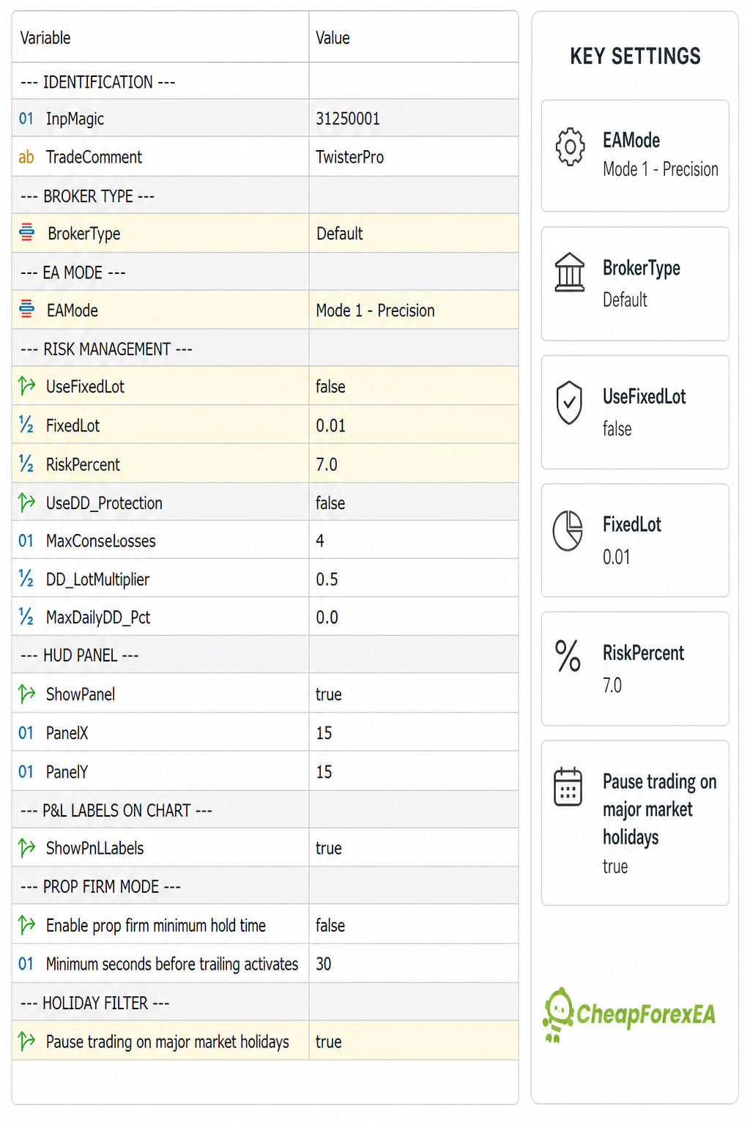Click the bank building icon in BrokerType card
Viewport: 750px width, 1125px height.
[x=570, y=272]
